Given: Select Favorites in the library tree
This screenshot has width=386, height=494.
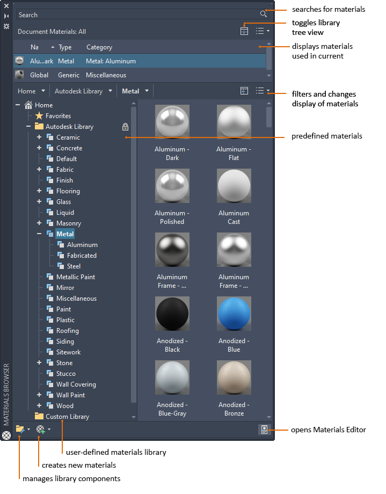Looking at the screenshot, I should tap(59, 116).
